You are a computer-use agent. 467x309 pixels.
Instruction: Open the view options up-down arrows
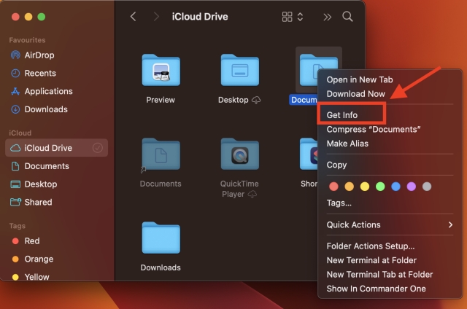300,17
